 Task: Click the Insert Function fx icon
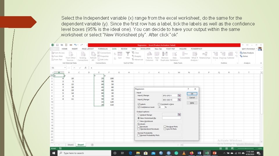(85, 68)
